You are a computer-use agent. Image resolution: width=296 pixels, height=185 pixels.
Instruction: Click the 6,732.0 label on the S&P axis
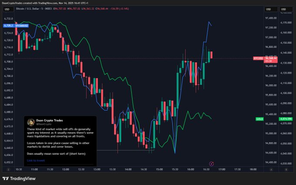pos(9,19)
